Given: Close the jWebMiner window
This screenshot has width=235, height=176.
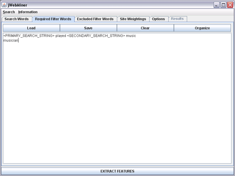Looking at the screenshot, I should (x=230, y=5).
